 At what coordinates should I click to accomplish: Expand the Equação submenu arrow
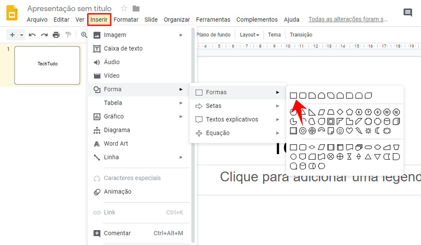(x=278, y=133)
